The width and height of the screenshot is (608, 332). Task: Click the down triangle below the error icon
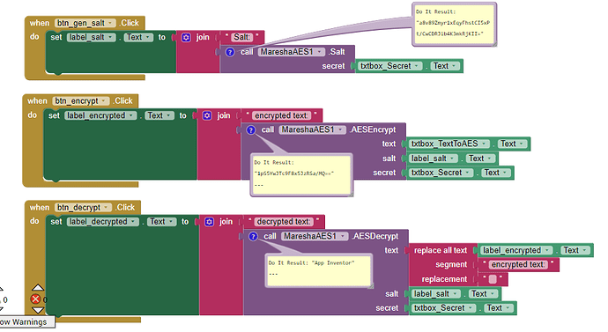coord(38,310)
